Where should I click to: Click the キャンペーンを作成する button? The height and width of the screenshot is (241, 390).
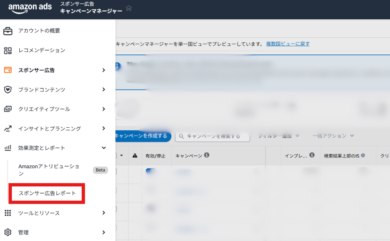point(143,136)
